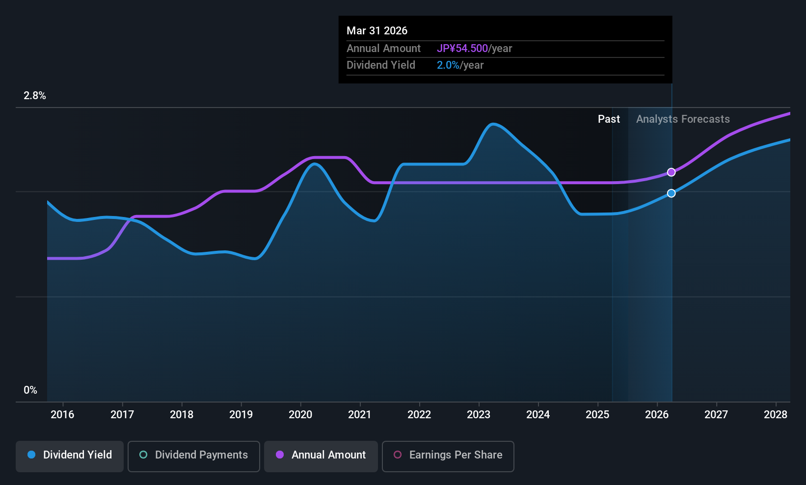Click the Analysts Forecasts label

click(683, 119)
